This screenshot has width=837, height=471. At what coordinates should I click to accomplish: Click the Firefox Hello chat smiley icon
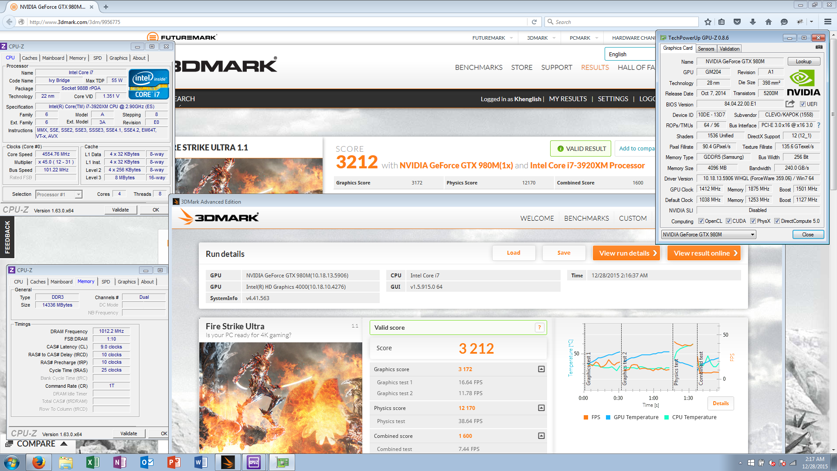(784, 22)
